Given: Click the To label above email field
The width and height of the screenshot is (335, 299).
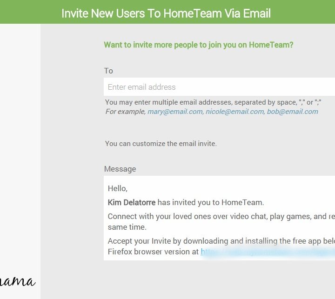Looking at the screenshot, I should (x=108, y=71).
